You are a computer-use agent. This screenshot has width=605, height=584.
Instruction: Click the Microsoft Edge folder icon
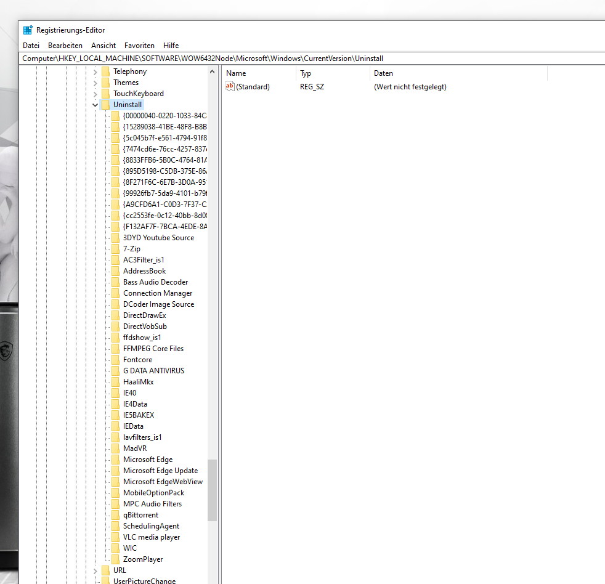pos(115,460)
